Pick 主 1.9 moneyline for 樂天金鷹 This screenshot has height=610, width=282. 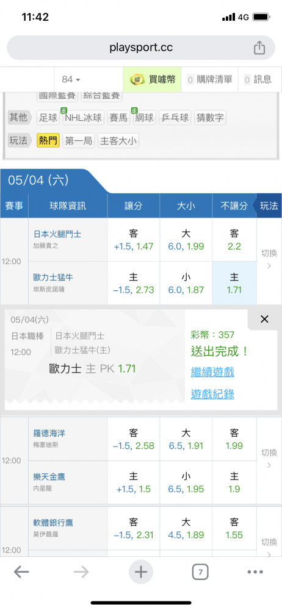click(234, 483)
